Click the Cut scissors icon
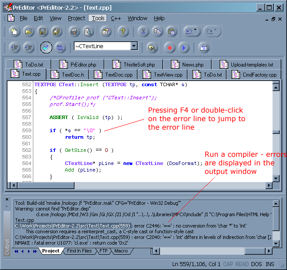The height and width of the screenshot is (270, 287). coord(144,32)
